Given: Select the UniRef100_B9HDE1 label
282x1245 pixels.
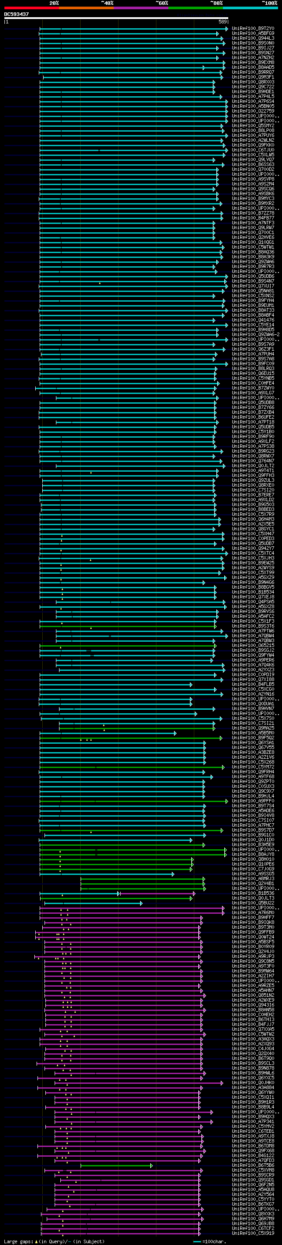Looking at the screenshot, I should coord(253,91).
